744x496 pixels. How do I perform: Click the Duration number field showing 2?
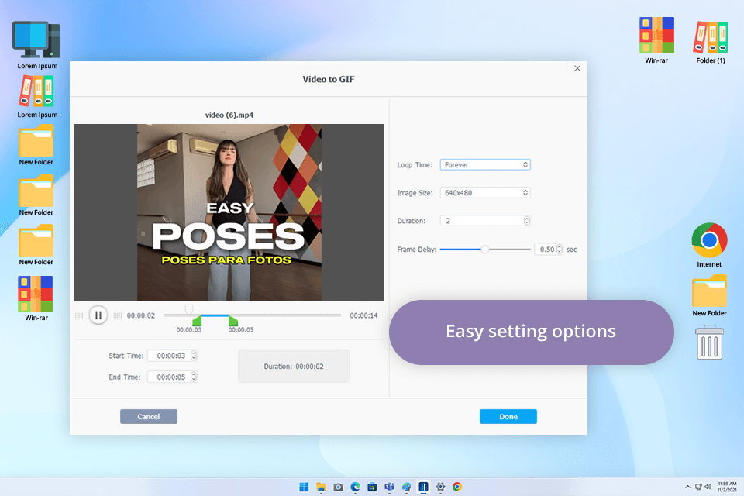(x=485, y=221)
